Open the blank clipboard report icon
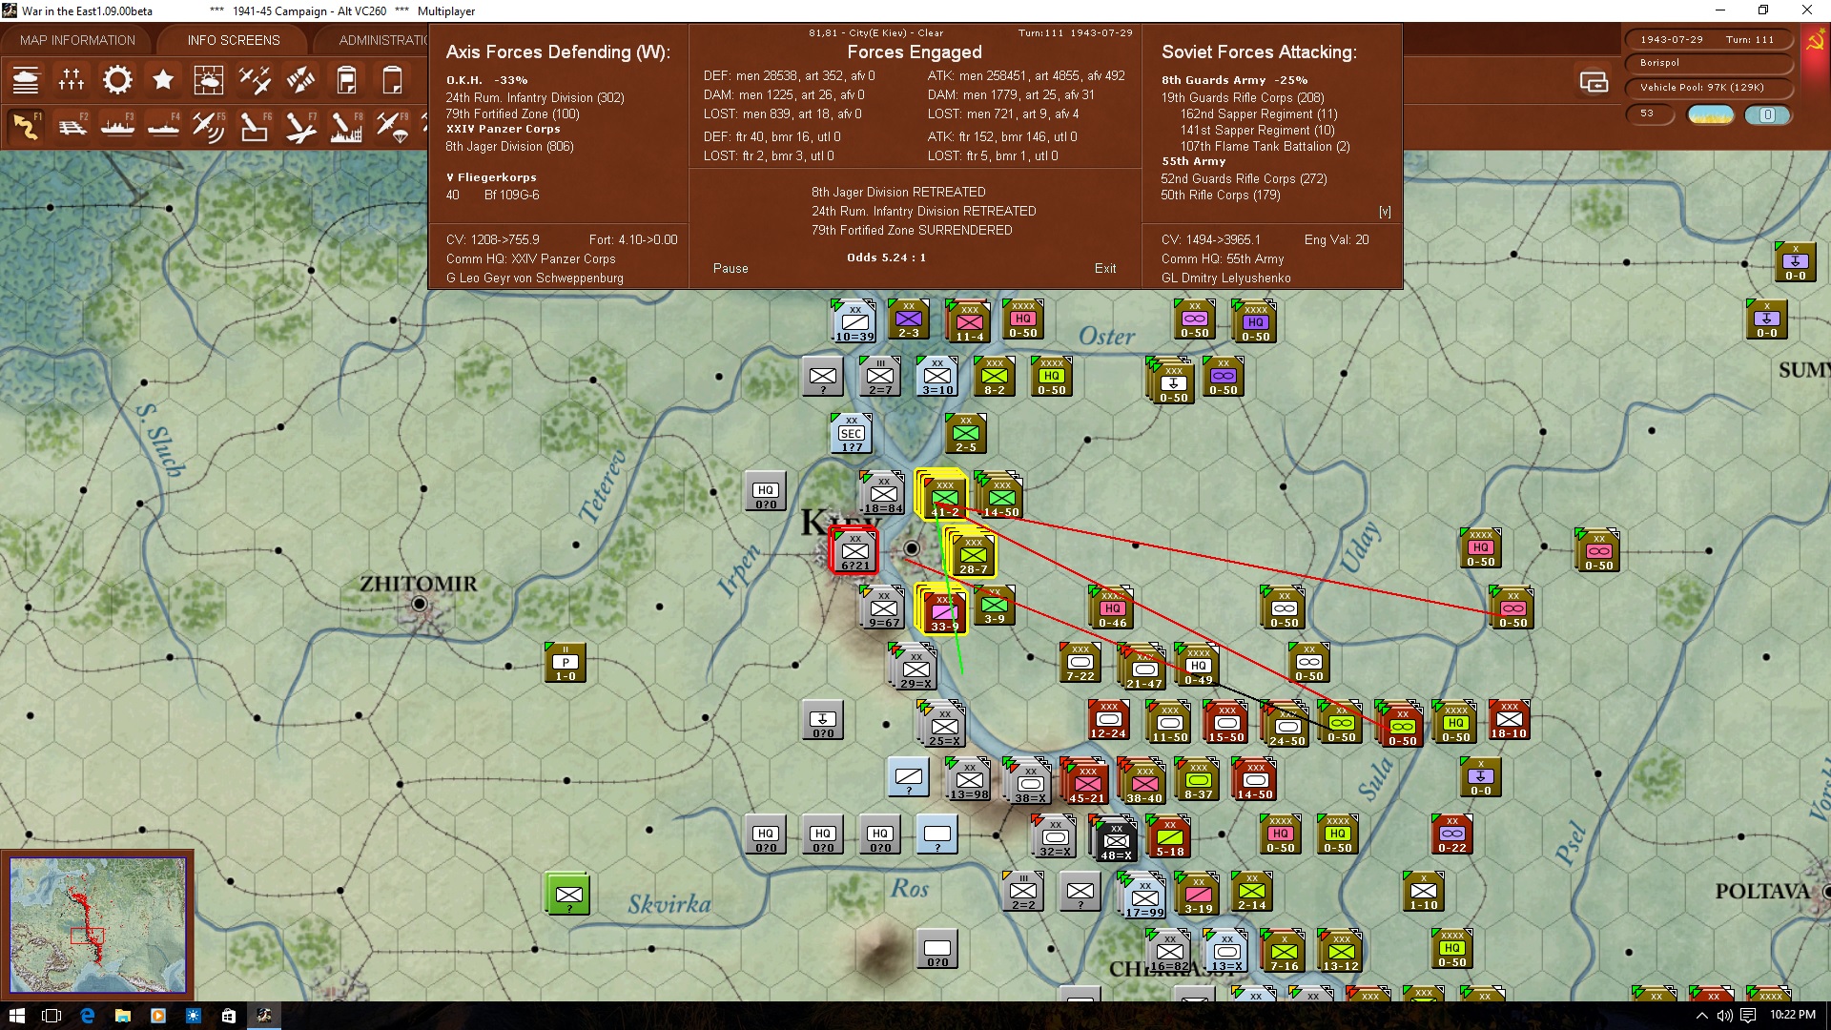Viewport: 1831px width, 1030px height. pos(392,80)
